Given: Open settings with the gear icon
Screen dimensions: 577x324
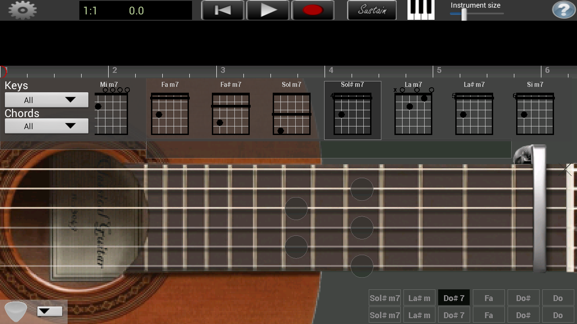Looking at the screenshot, I should (x=23, y=10).
